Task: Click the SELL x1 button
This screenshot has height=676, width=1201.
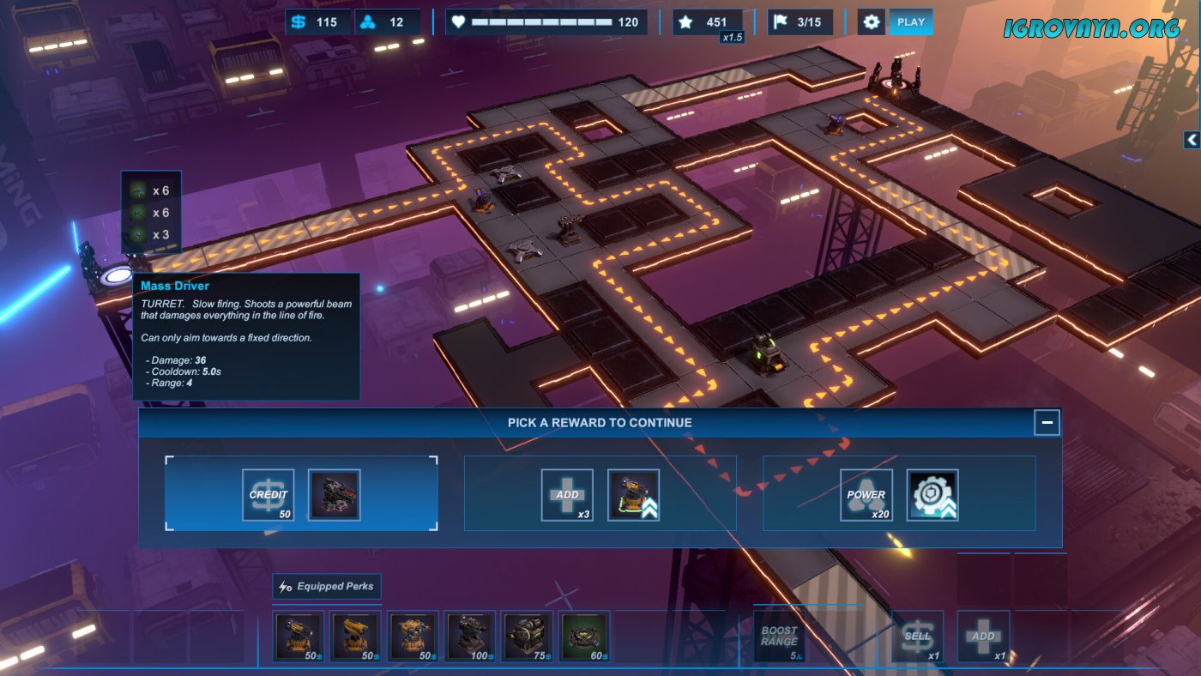Action: (917, 637)
